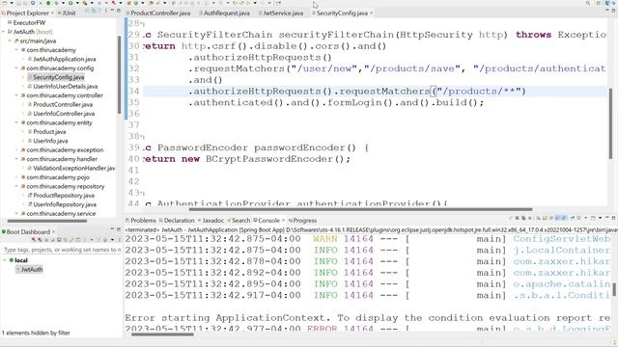
Task: Collapse the JwtAuth [boot] project node
Action: tap(4, 32)
